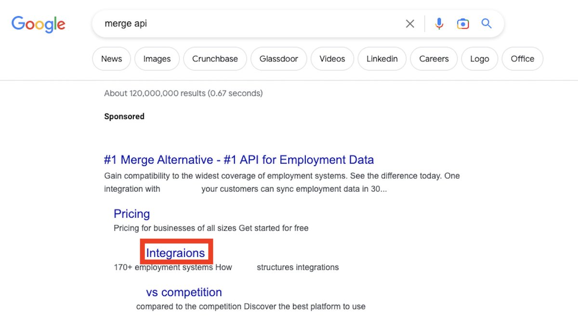Select the Crunchbase filter chip
Viewport: 578px width, 324px height.
215,59
